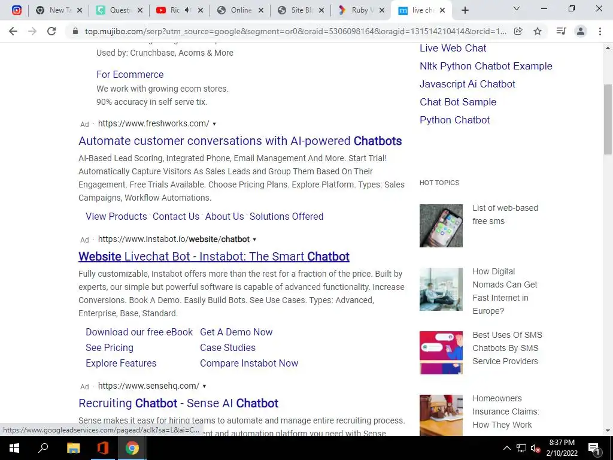Open Download our free eBook link
This screenshot has width=613, height=460.
[x=139, y=332]
